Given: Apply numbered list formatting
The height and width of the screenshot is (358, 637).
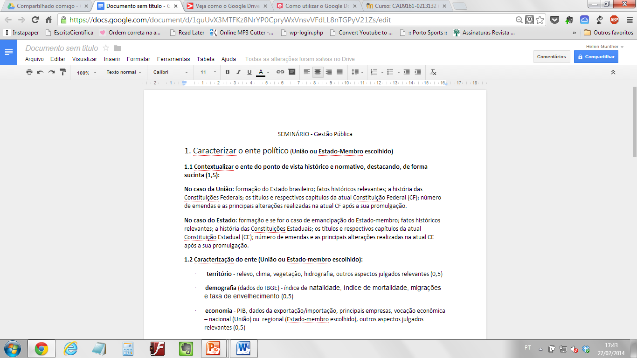Looking at the screenshot, I should point(374,72).
